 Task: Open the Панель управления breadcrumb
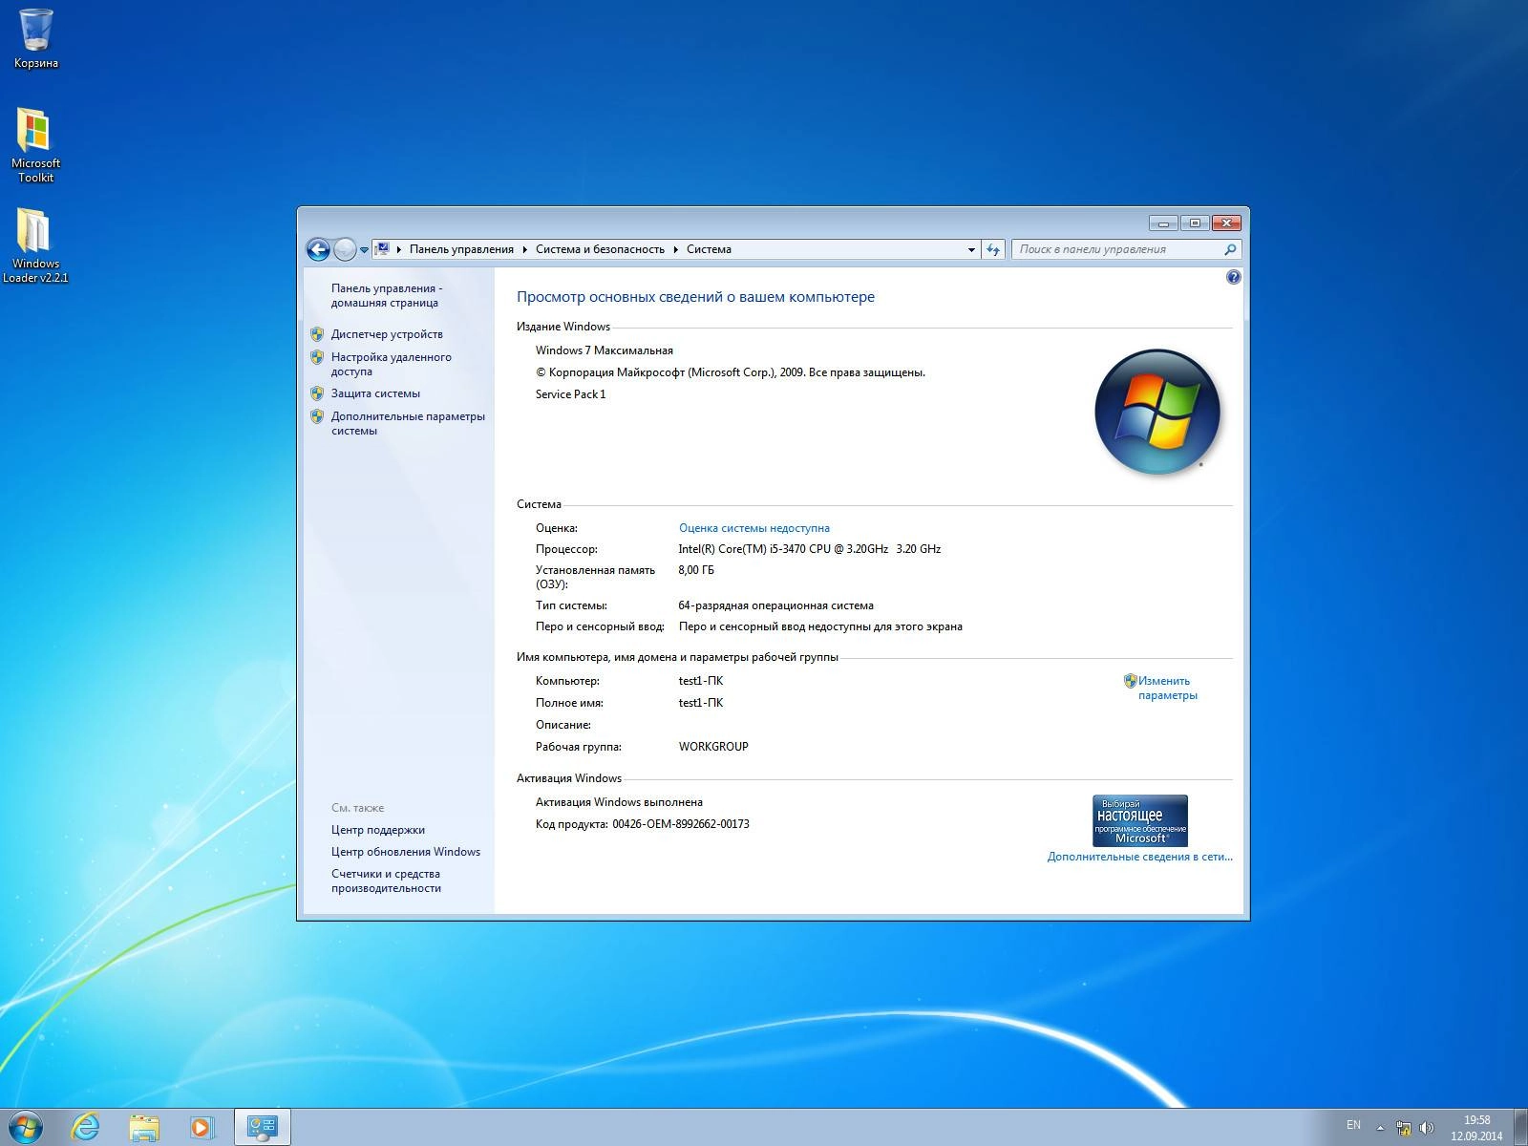tap(461, 249)
